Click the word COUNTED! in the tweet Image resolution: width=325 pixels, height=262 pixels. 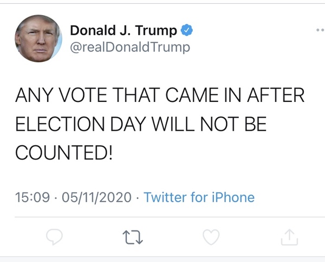(64, 153)
